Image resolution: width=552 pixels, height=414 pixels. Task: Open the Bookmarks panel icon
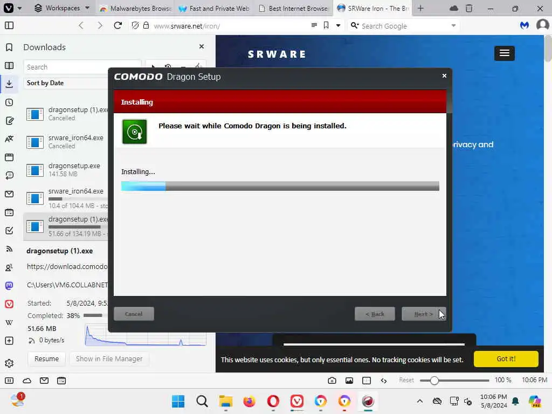tap(9, 47)
